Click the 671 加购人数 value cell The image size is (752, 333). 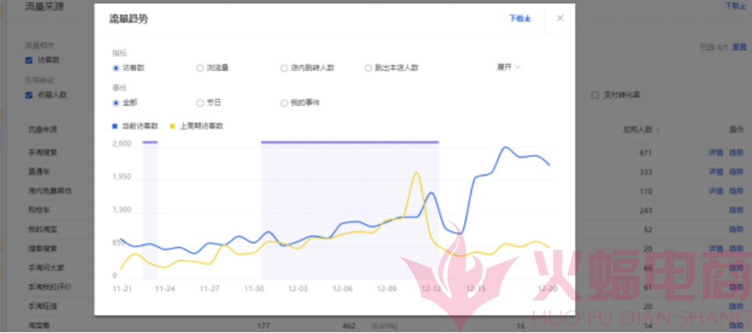click(645, 153)
